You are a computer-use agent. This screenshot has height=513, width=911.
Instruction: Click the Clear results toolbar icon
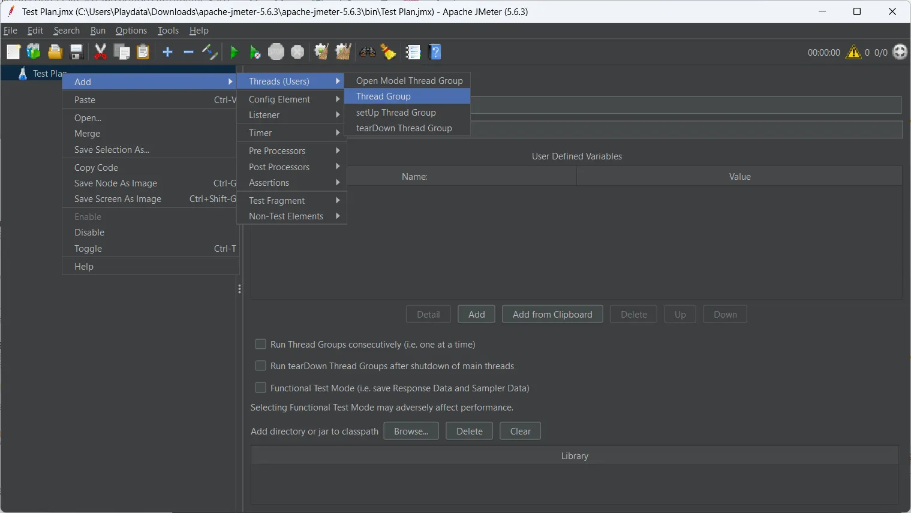(x=321, y=52)
